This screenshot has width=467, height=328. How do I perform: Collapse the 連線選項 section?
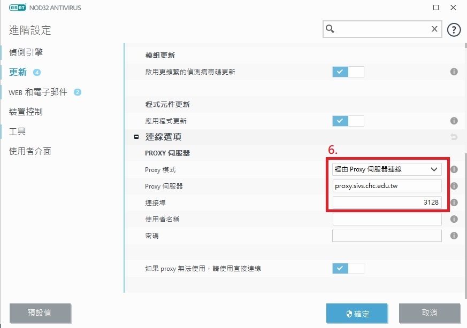[x=136, y=137]
